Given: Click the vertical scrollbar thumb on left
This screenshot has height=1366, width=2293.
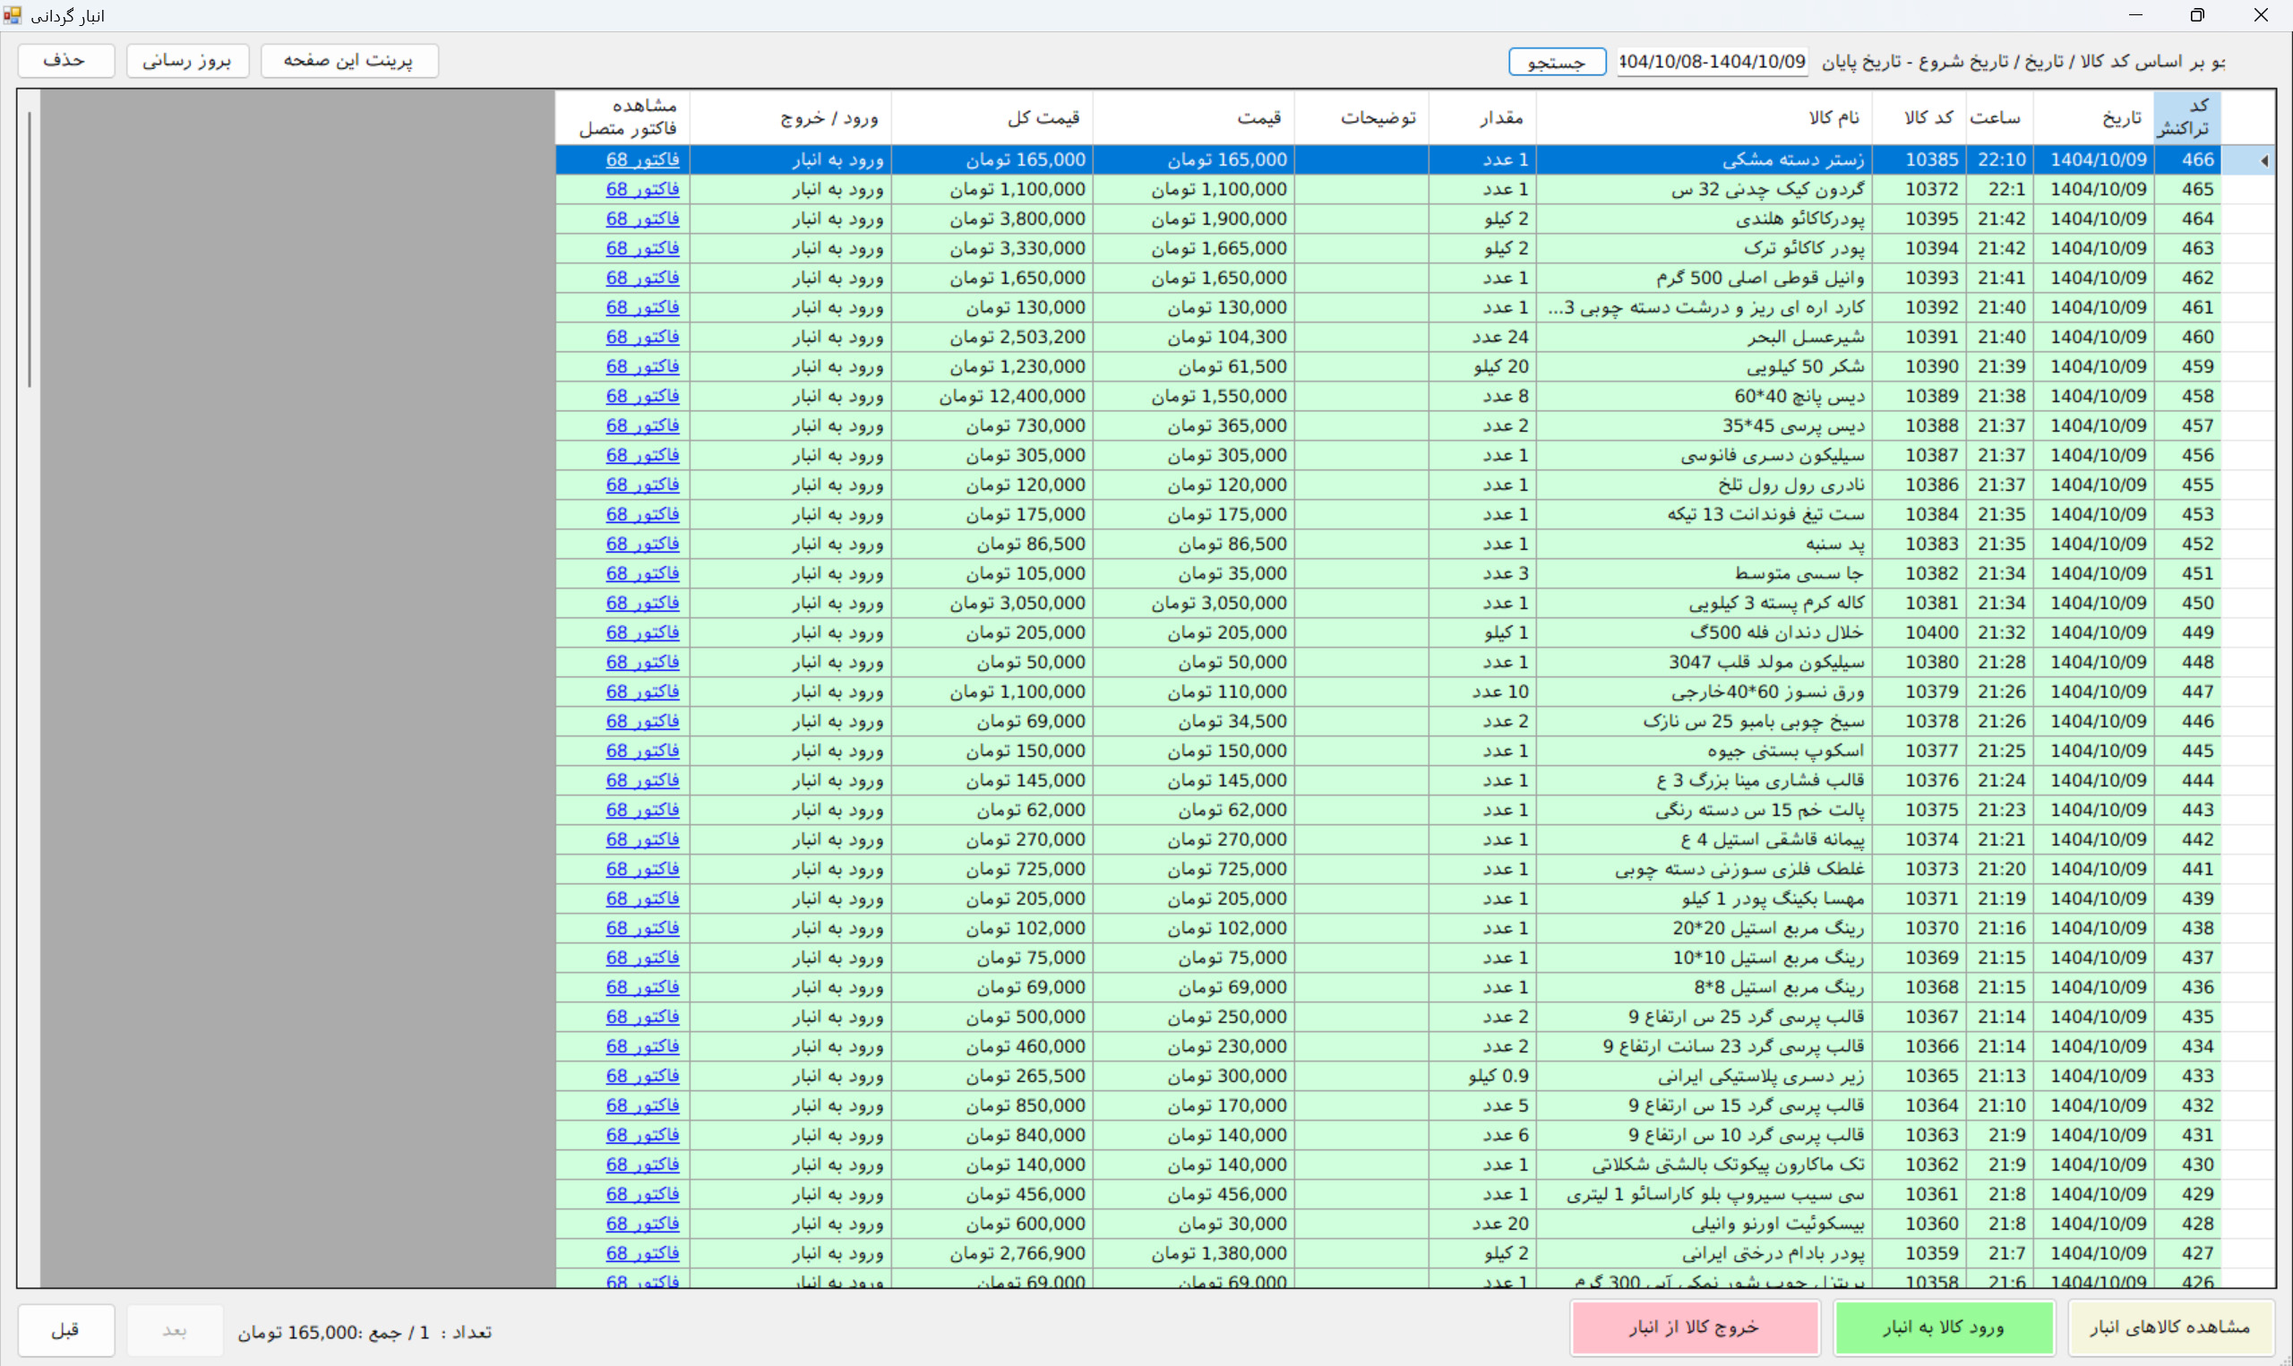Looking at the screenshot, I should (x=30, y=248).
